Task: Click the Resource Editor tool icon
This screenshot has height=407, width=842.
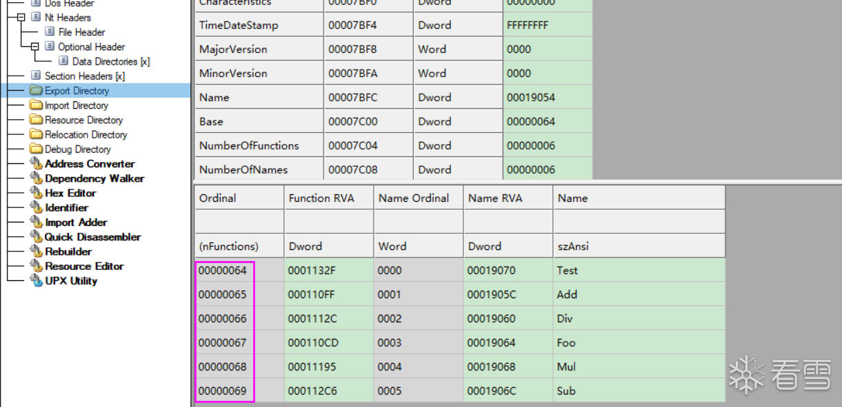Action: 36,266
